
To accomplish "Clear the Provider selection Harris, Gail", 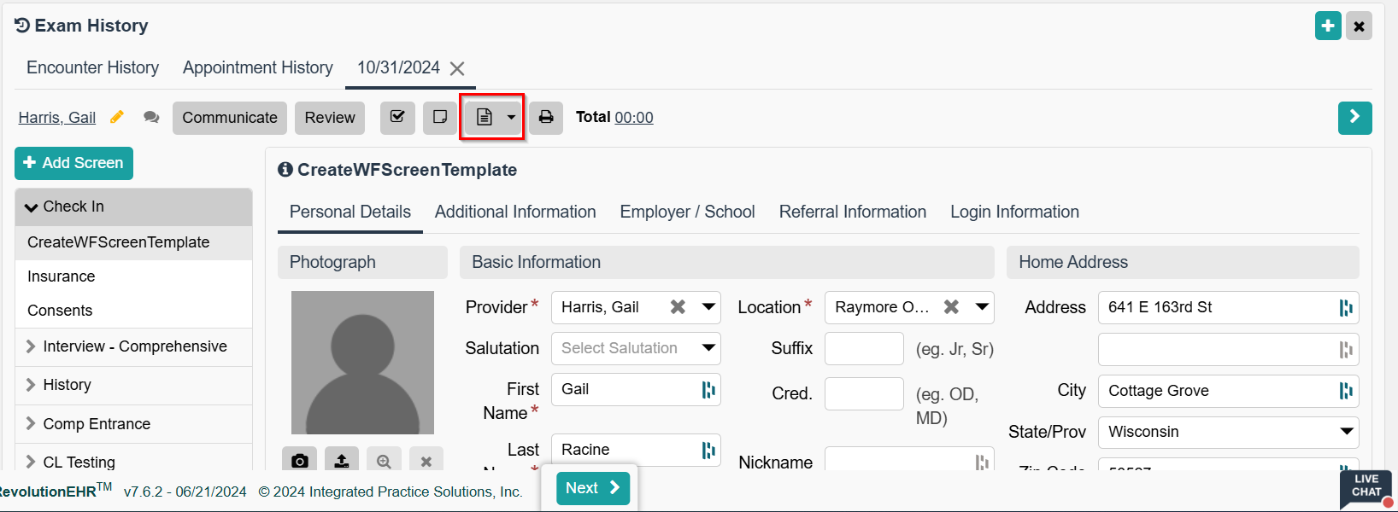I will pos(678,307).
